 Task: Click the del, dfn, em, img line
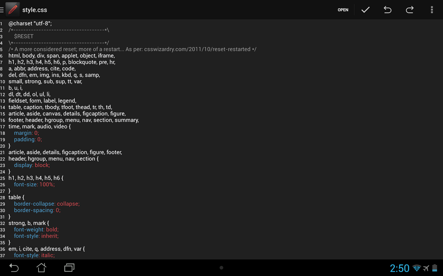(x=54, y=75)
